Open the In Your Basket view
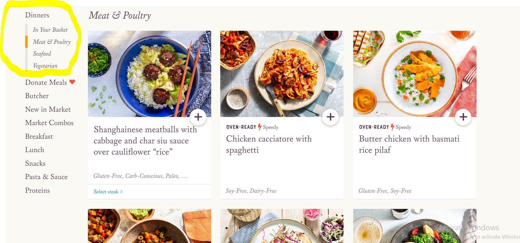 [x=50, y=30]
